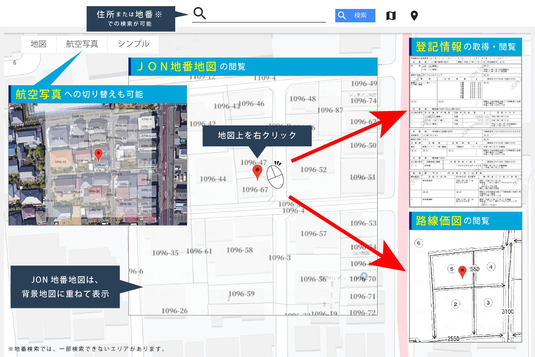Select parcel 1096-44 on the map

pos(213,179)
